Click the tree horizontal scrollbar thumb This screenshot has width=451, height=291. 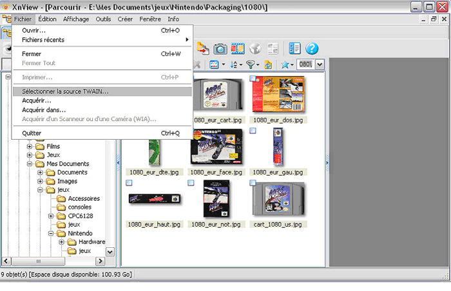(x=38, y=261)
